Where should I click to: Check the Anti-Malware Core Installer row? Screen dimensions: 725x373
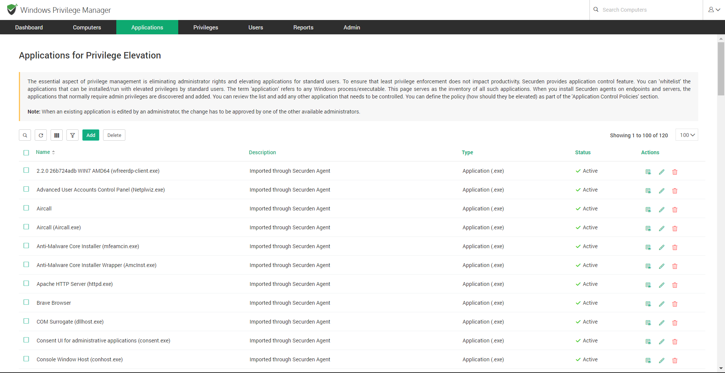click(26, 246)
